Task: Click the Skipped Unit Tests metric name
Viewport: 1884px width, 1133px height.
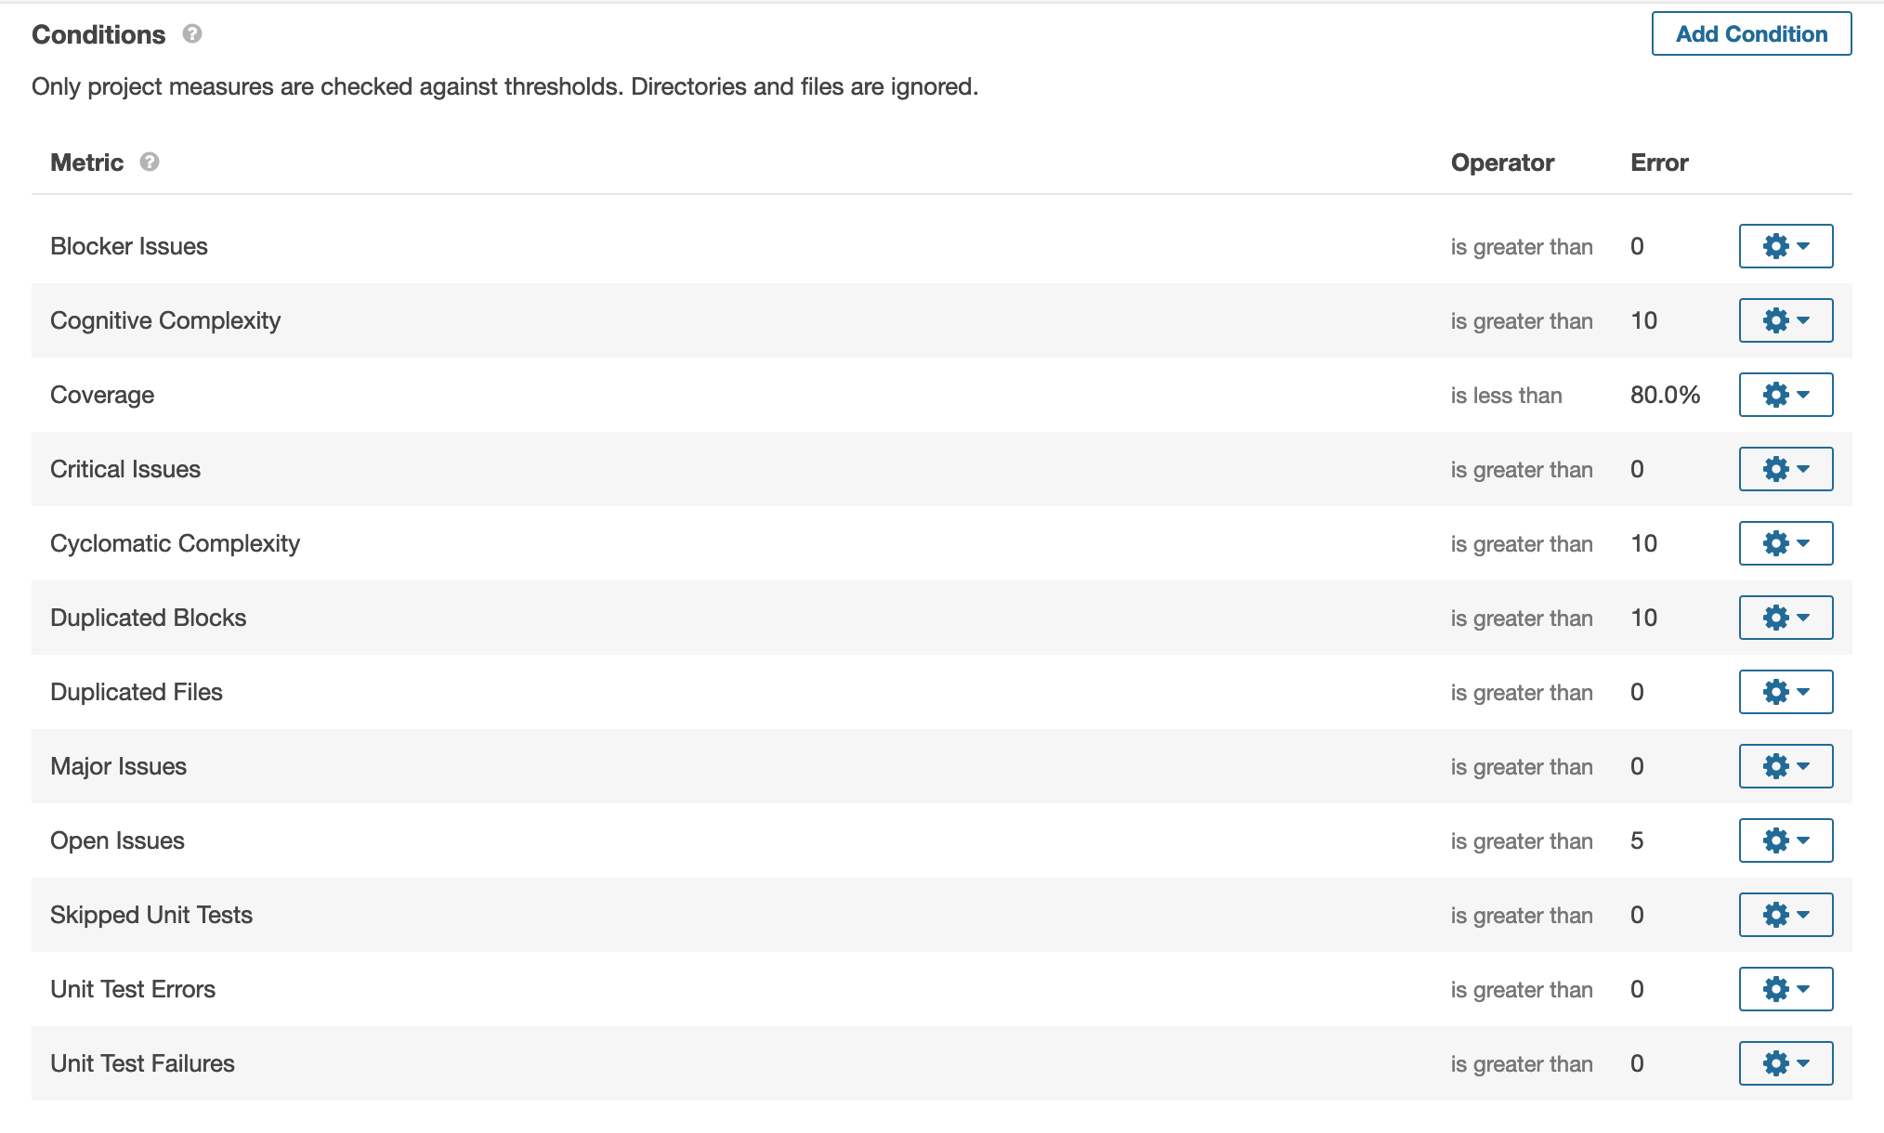Action: 151,915
